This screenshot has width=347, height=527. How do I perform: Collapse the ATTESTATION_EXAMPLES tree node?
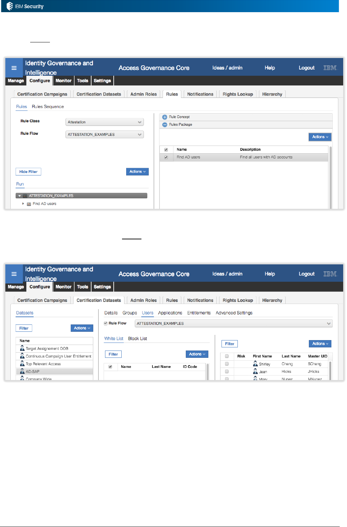coord(20,196)
